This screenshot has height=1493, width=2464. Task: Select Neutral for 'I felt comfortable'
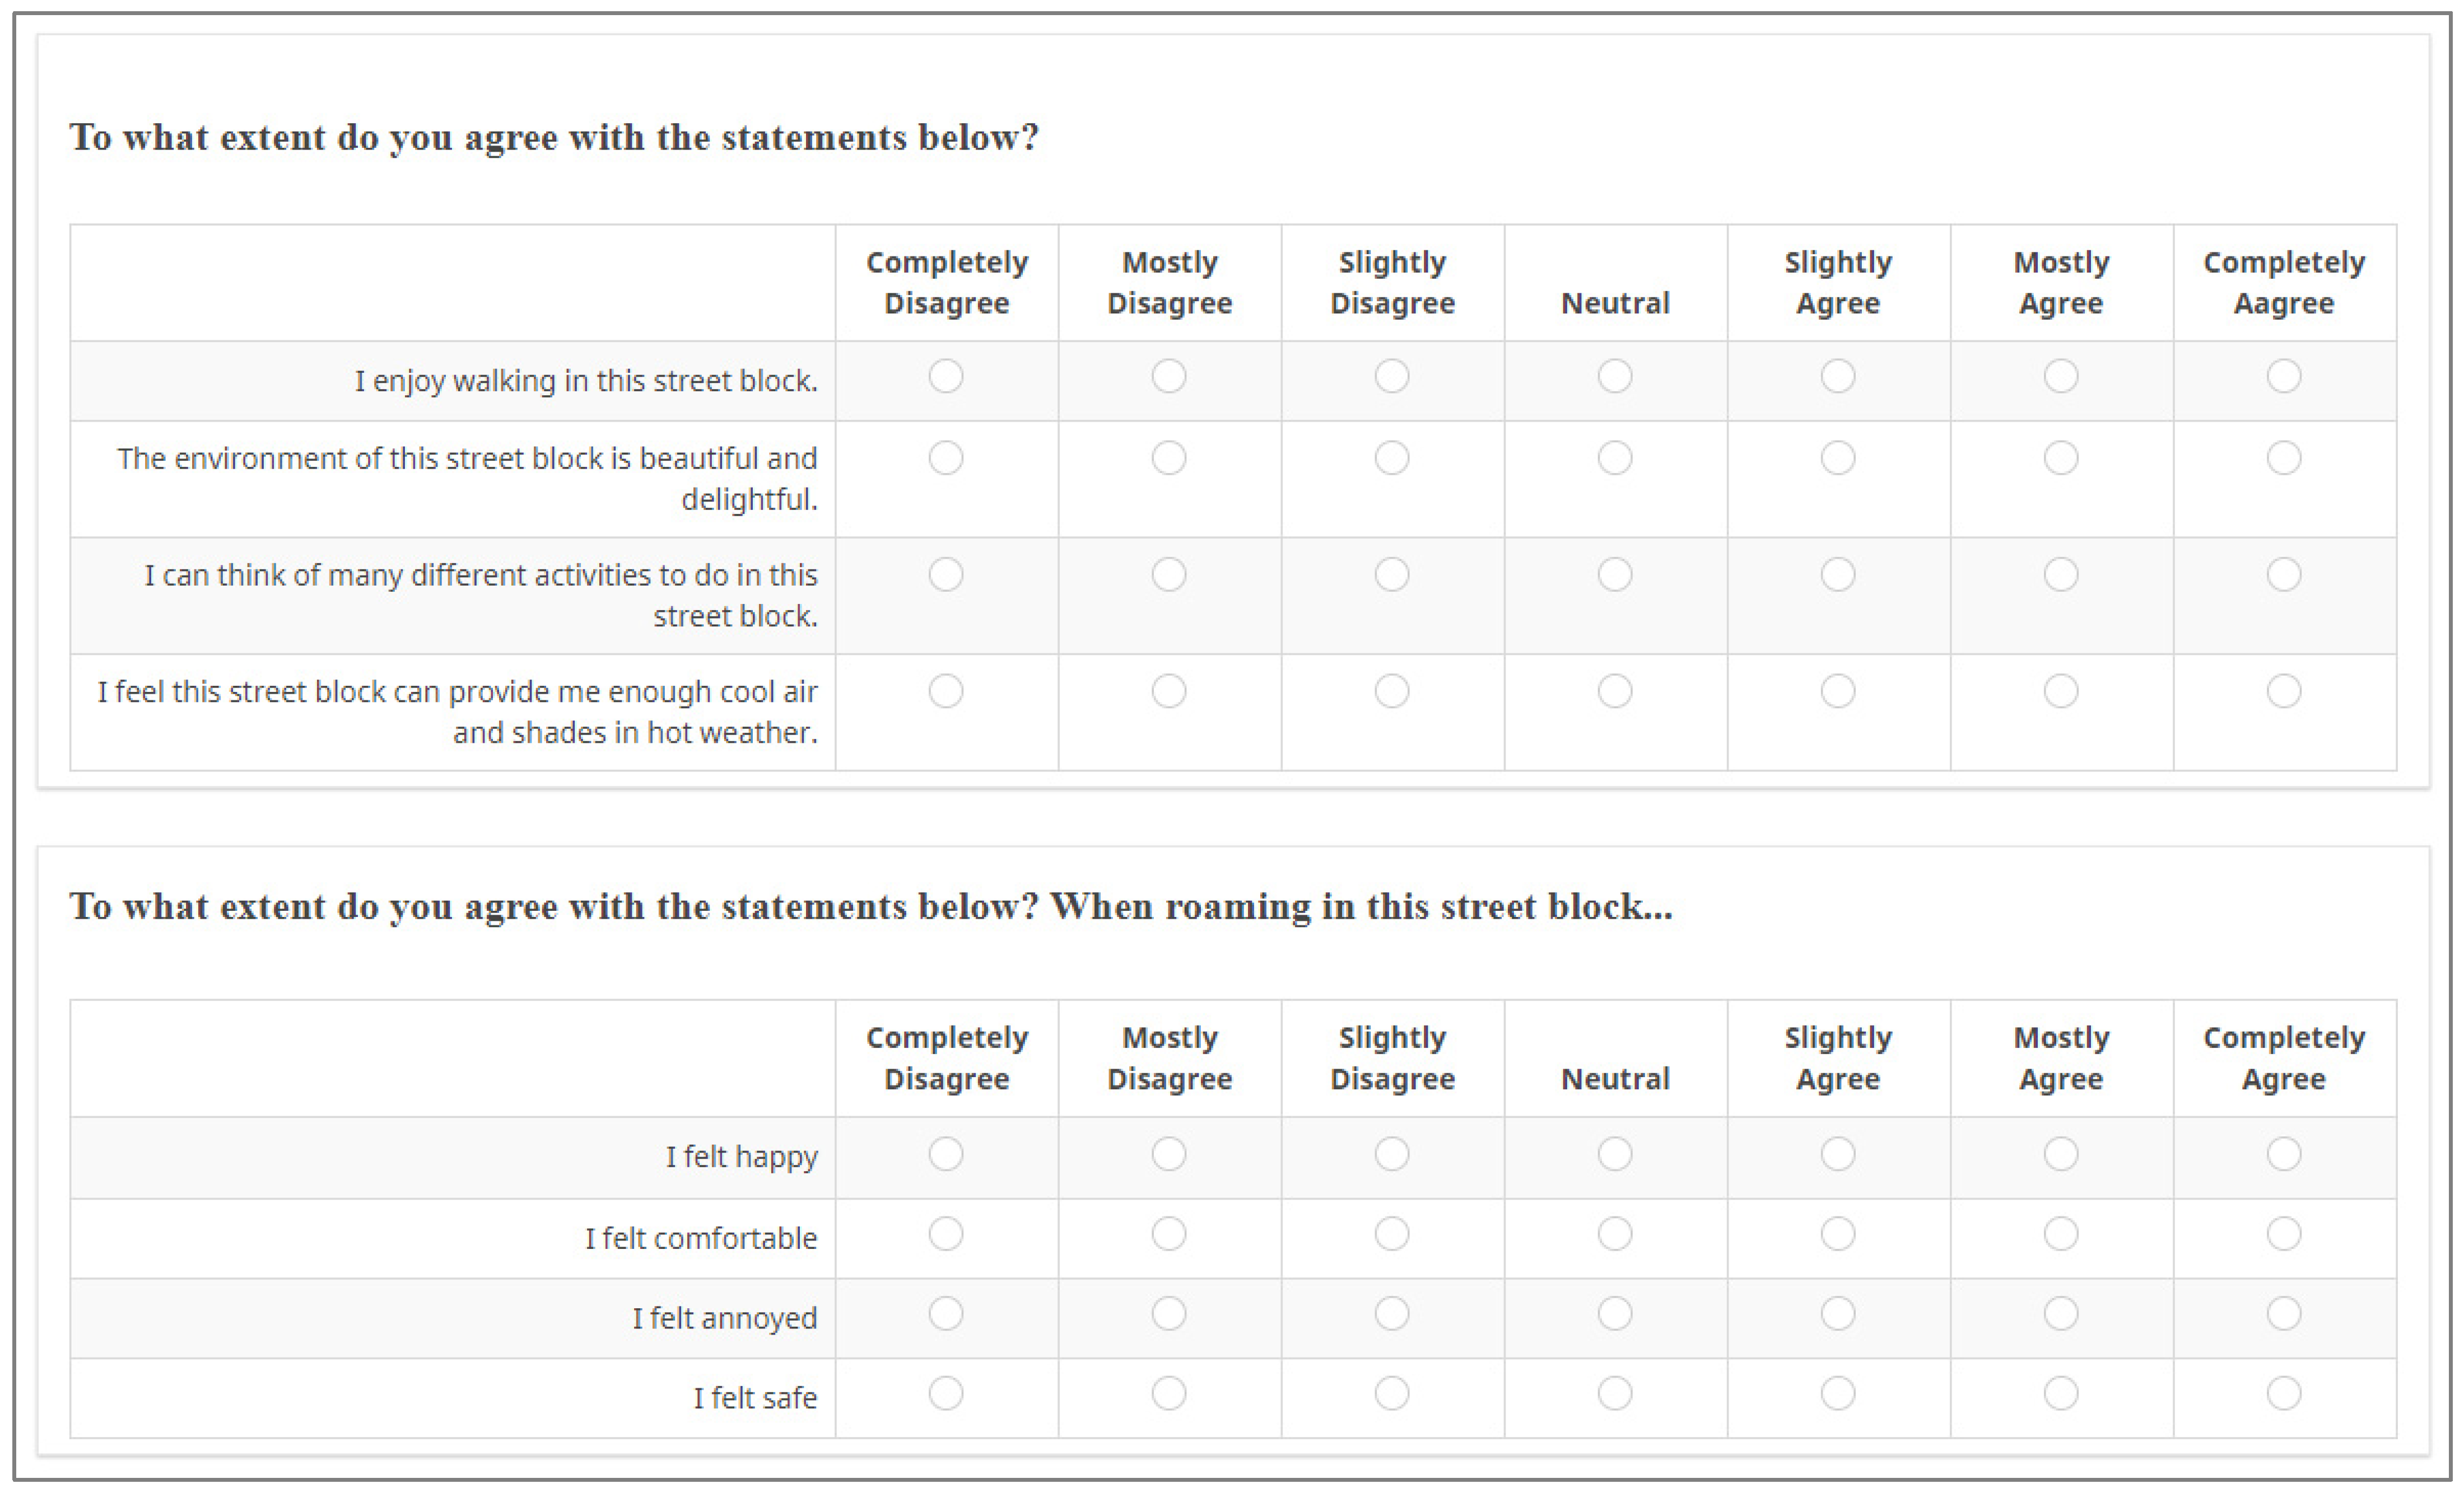point(1614,1234)
